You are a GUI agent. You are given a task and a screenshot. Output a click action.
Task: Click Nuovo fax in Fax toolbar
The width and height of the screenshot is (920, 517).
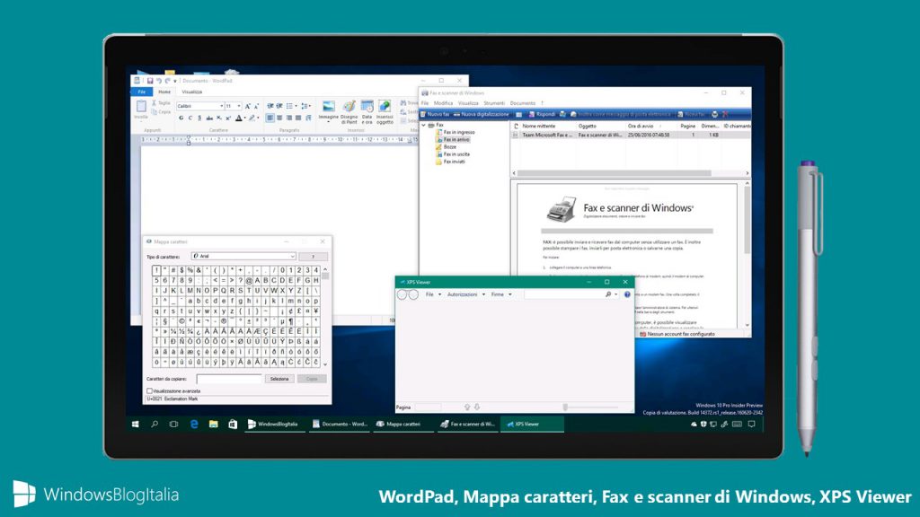[x=435, y=114]
